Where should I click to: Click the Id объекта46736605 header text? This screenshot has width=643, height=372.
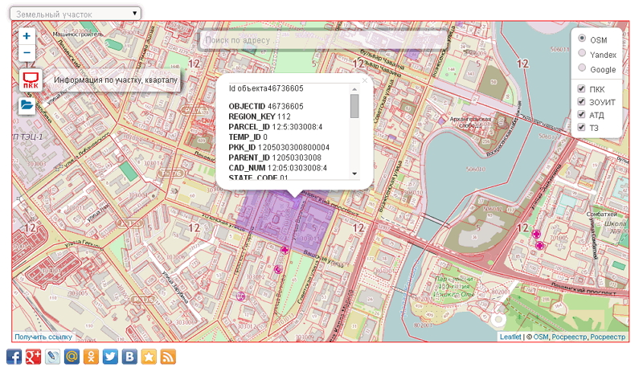coord(266,88)
